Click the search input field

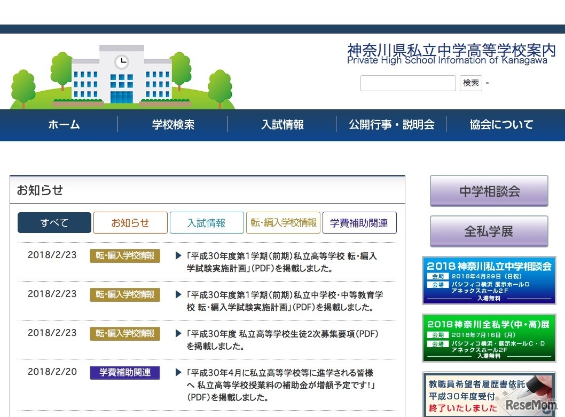point(408,83)
